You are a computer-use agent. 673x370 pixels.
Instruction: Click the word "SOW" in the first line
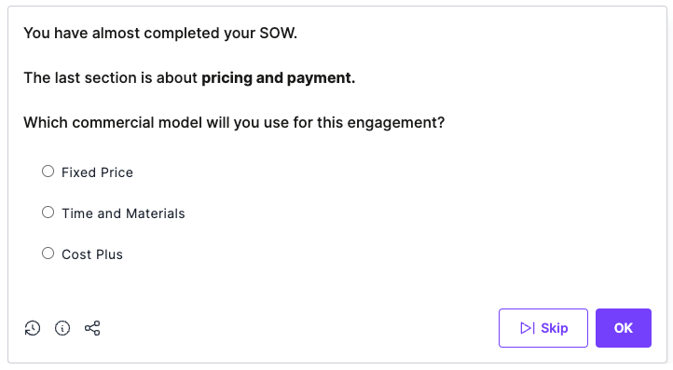(277, 33)
